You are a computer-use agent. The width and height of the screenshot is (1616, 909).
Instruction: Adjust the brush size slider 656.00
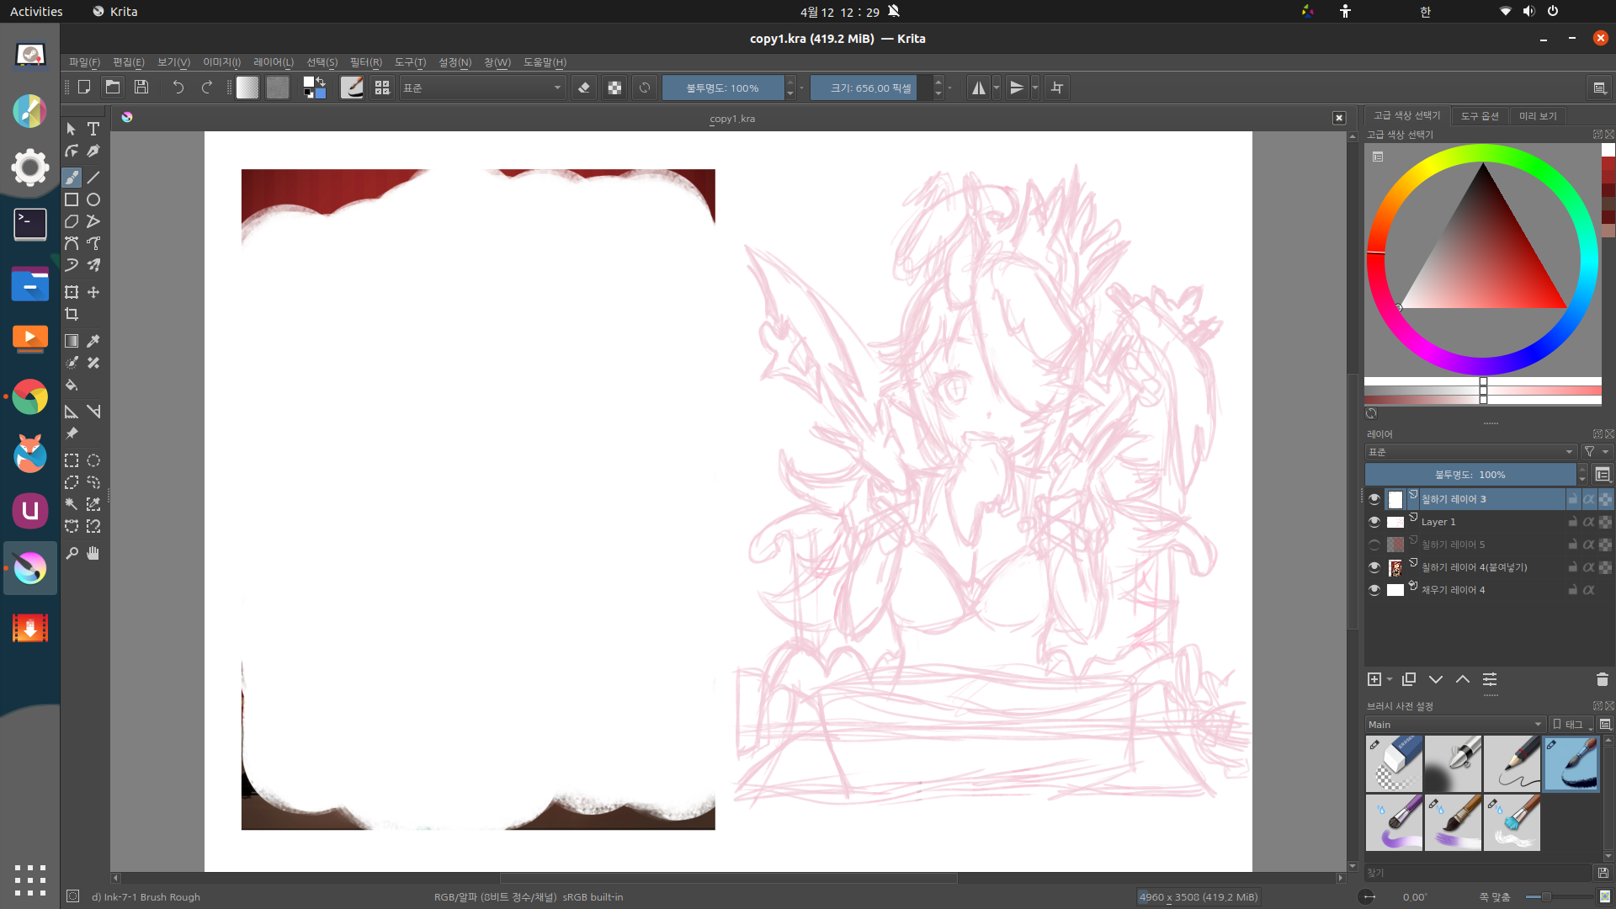870,88
